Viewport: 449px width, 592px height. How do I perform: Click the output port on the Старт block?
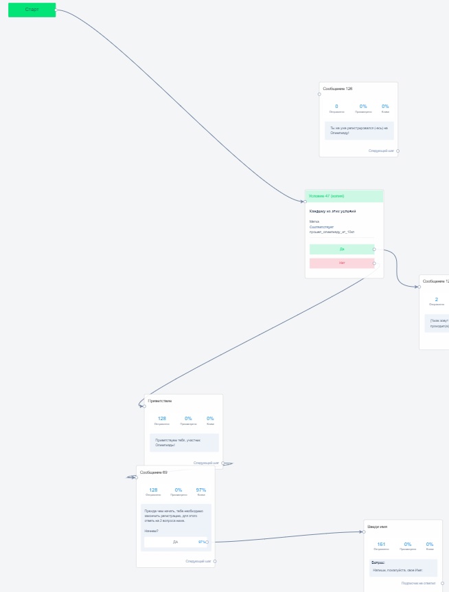[x=56, y=10]
